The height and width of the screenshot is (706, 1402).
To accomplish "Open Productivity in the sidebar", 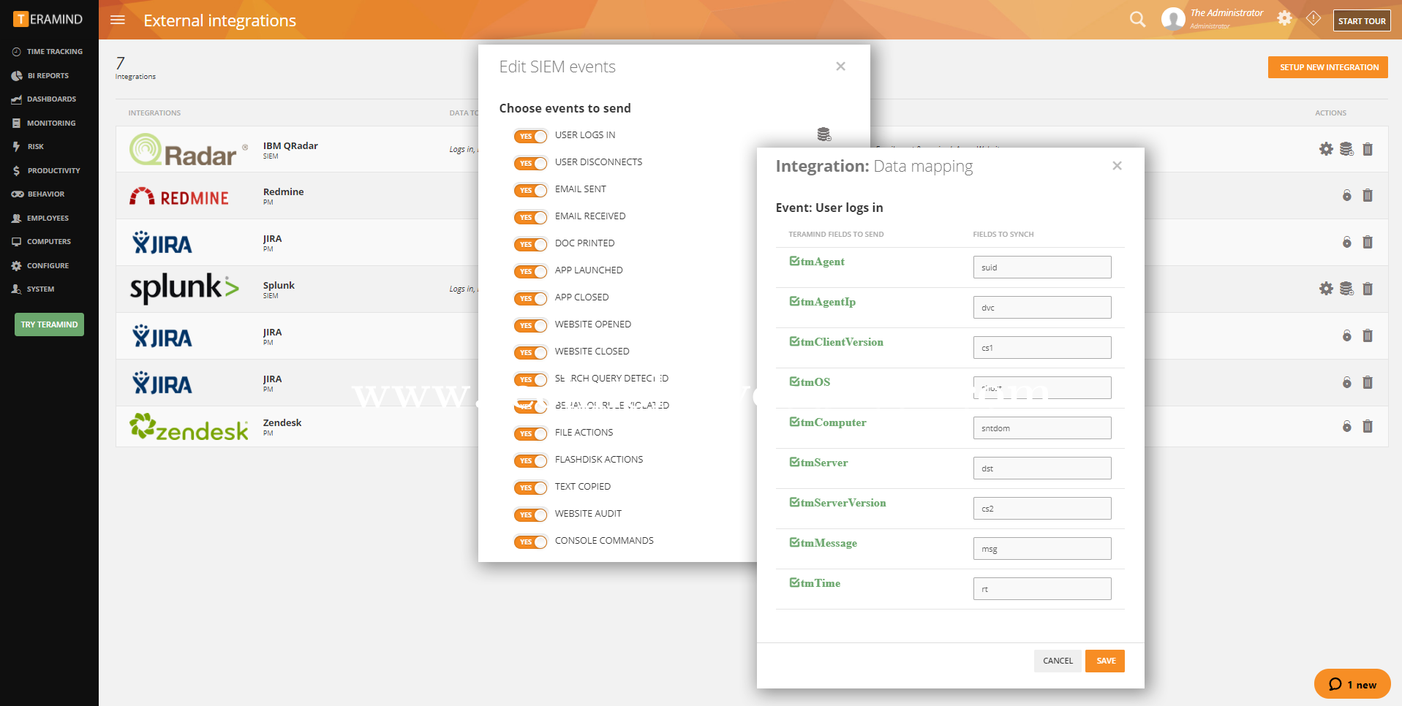I will (x=46, y=171).
